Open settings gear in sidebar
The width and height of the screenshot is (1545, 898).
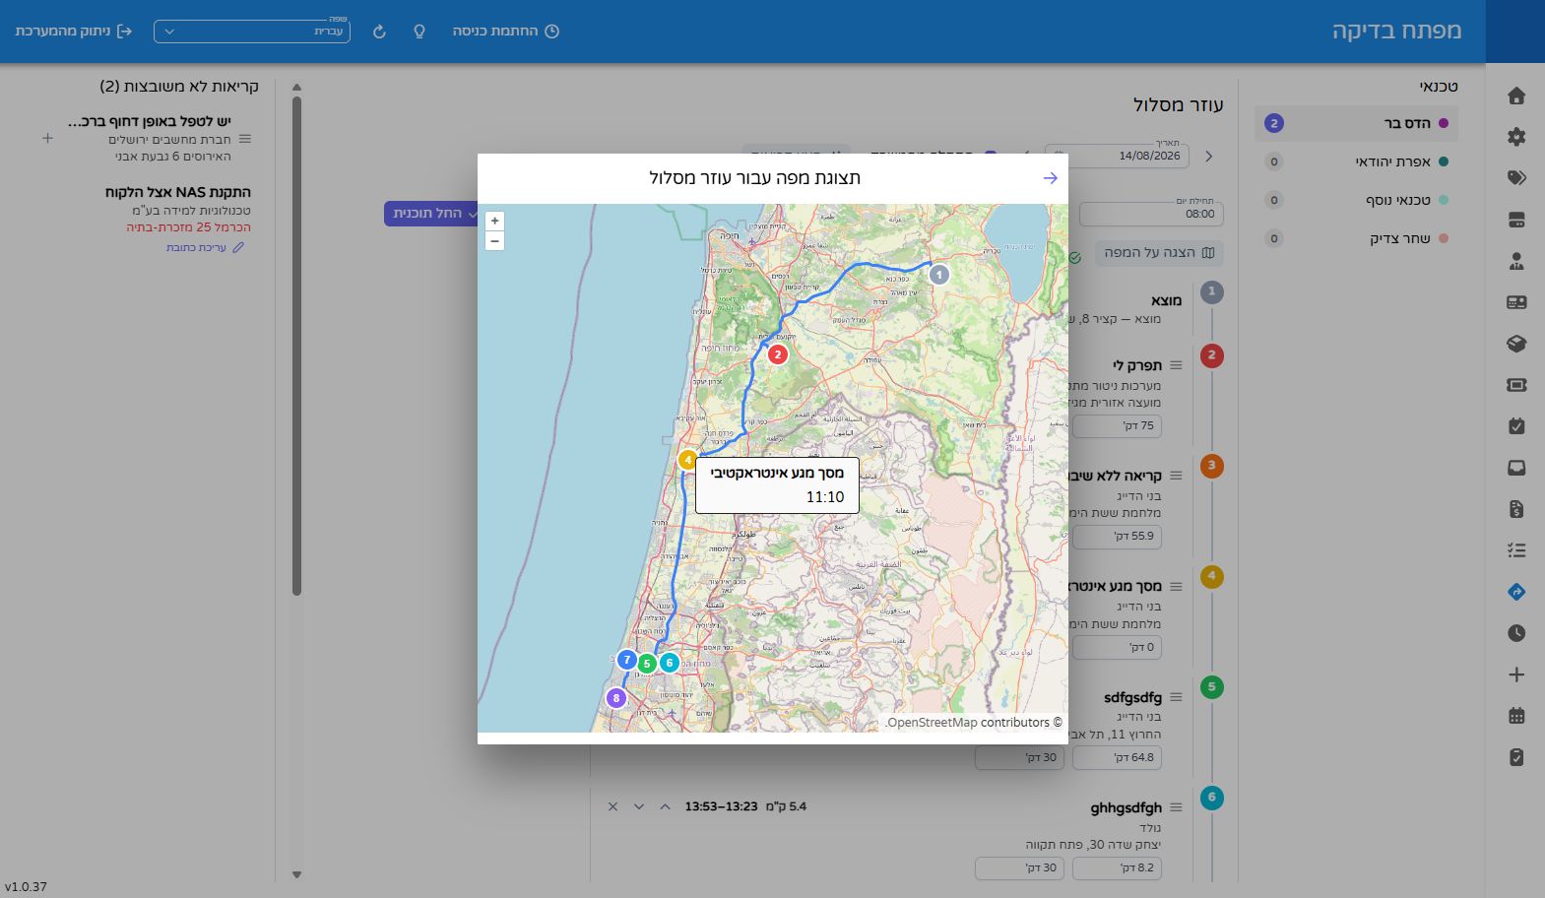coord(1516,137)
